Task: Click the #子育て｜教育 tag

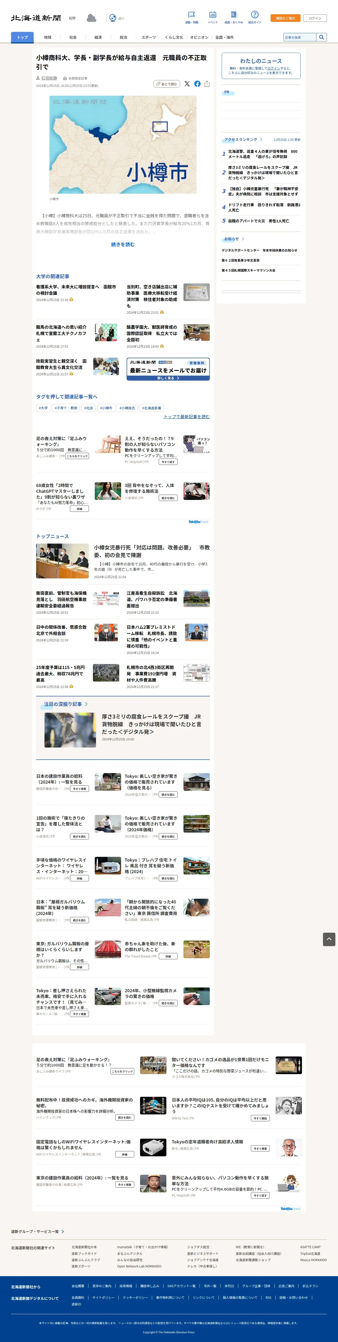Action: (66, 408)
